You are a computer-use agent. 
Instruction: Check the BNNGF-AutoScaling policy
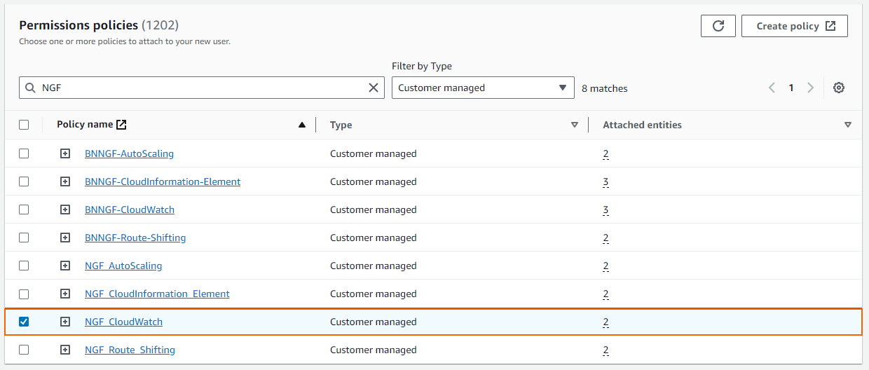[24, 153]
